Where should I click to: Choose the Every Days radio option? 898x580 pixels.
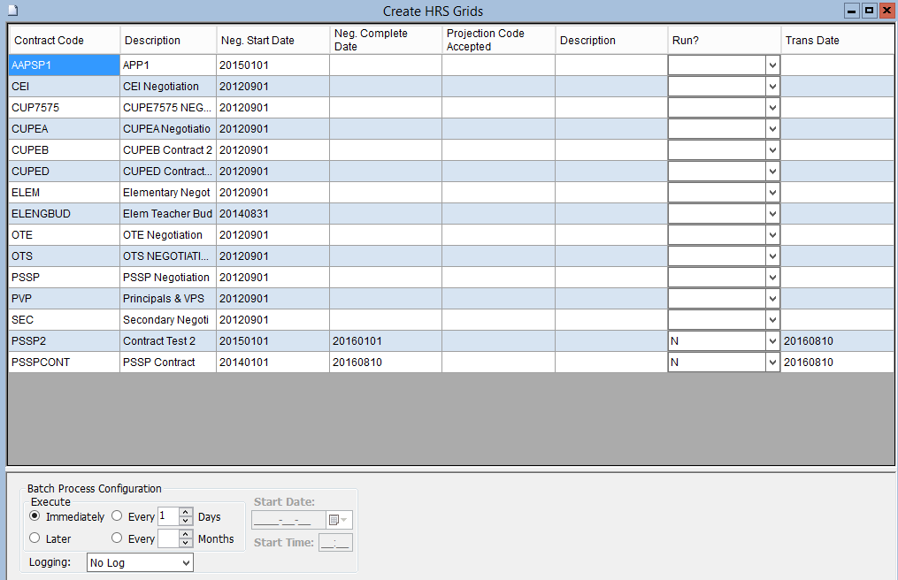coord(117,516)
